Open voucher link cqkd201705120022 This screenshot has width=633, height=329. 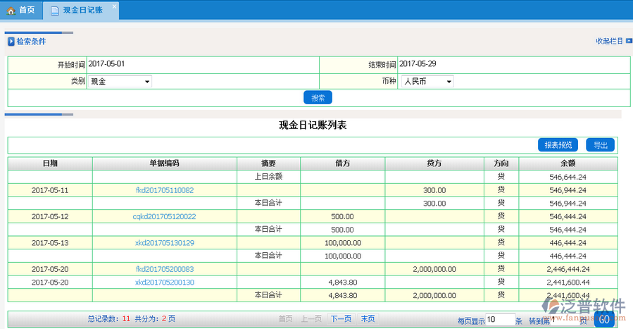[165, 216]
